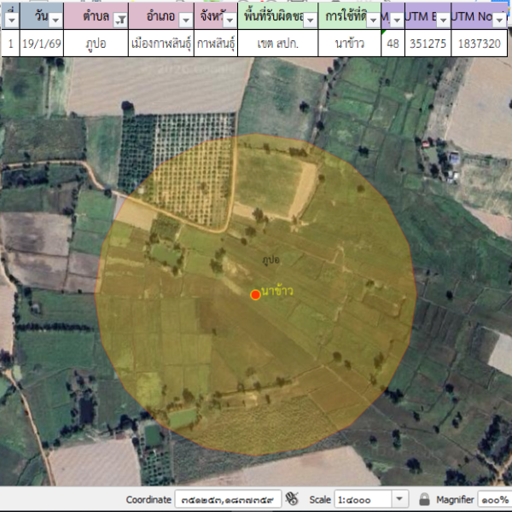This screenshot has height=512, width=512.
Task: Click the นาข้าว label on the map
Action: coord(278,291)
